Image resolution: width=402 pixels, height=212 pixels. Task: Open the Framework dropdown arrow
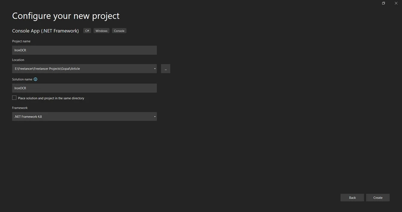[x=155, y=117]
